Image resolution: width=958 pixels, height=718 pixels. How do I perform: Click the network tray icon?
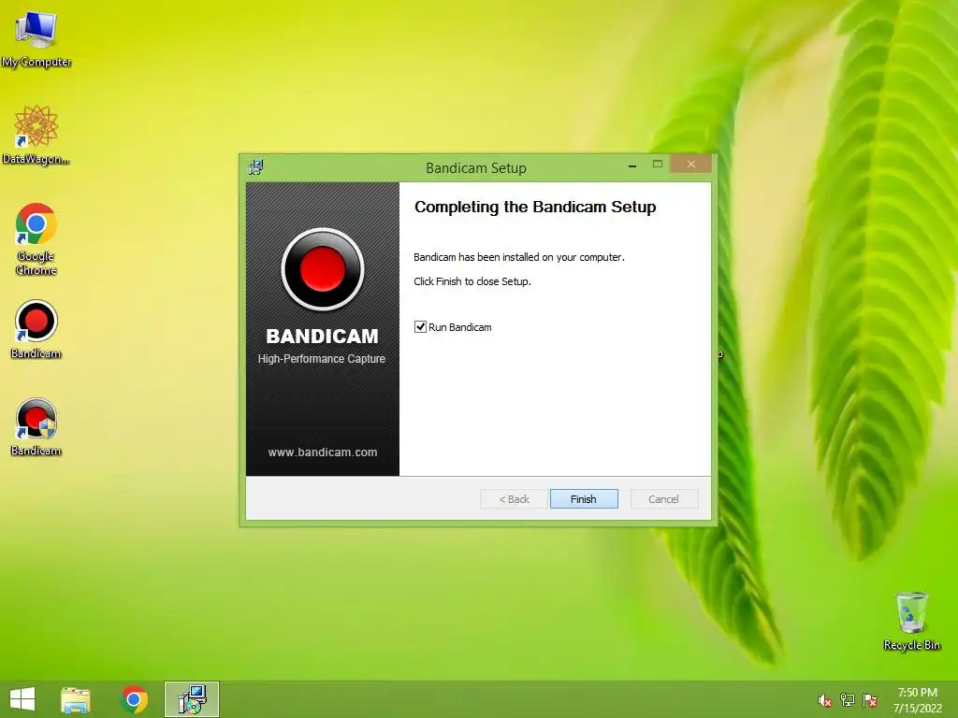click(x=848, y=700)
